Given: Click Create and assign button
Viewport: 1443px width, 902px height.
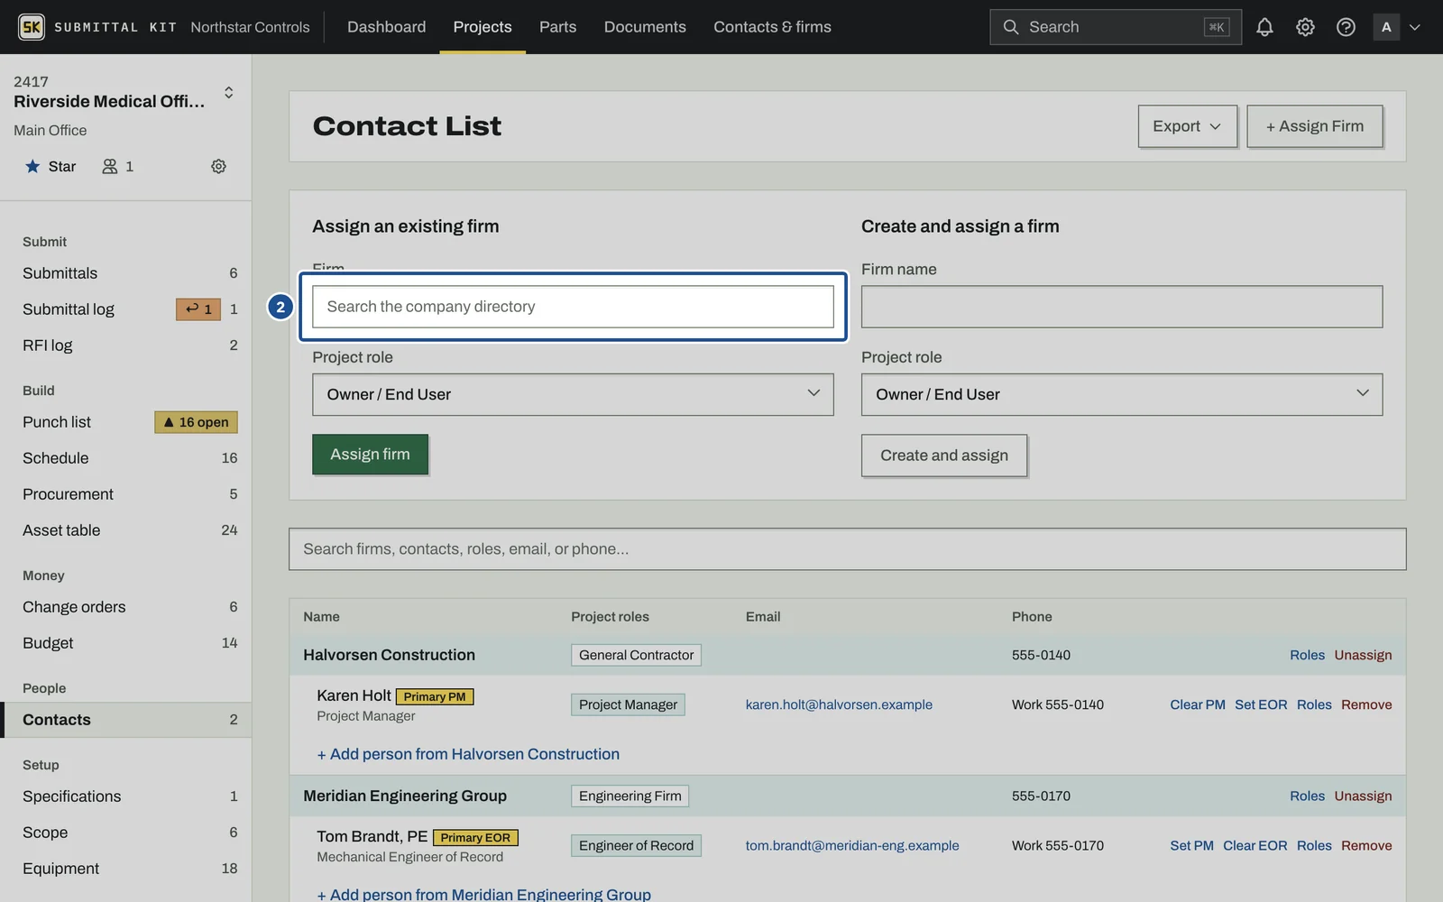Looking at the screenshot, I should coord(944,456).
